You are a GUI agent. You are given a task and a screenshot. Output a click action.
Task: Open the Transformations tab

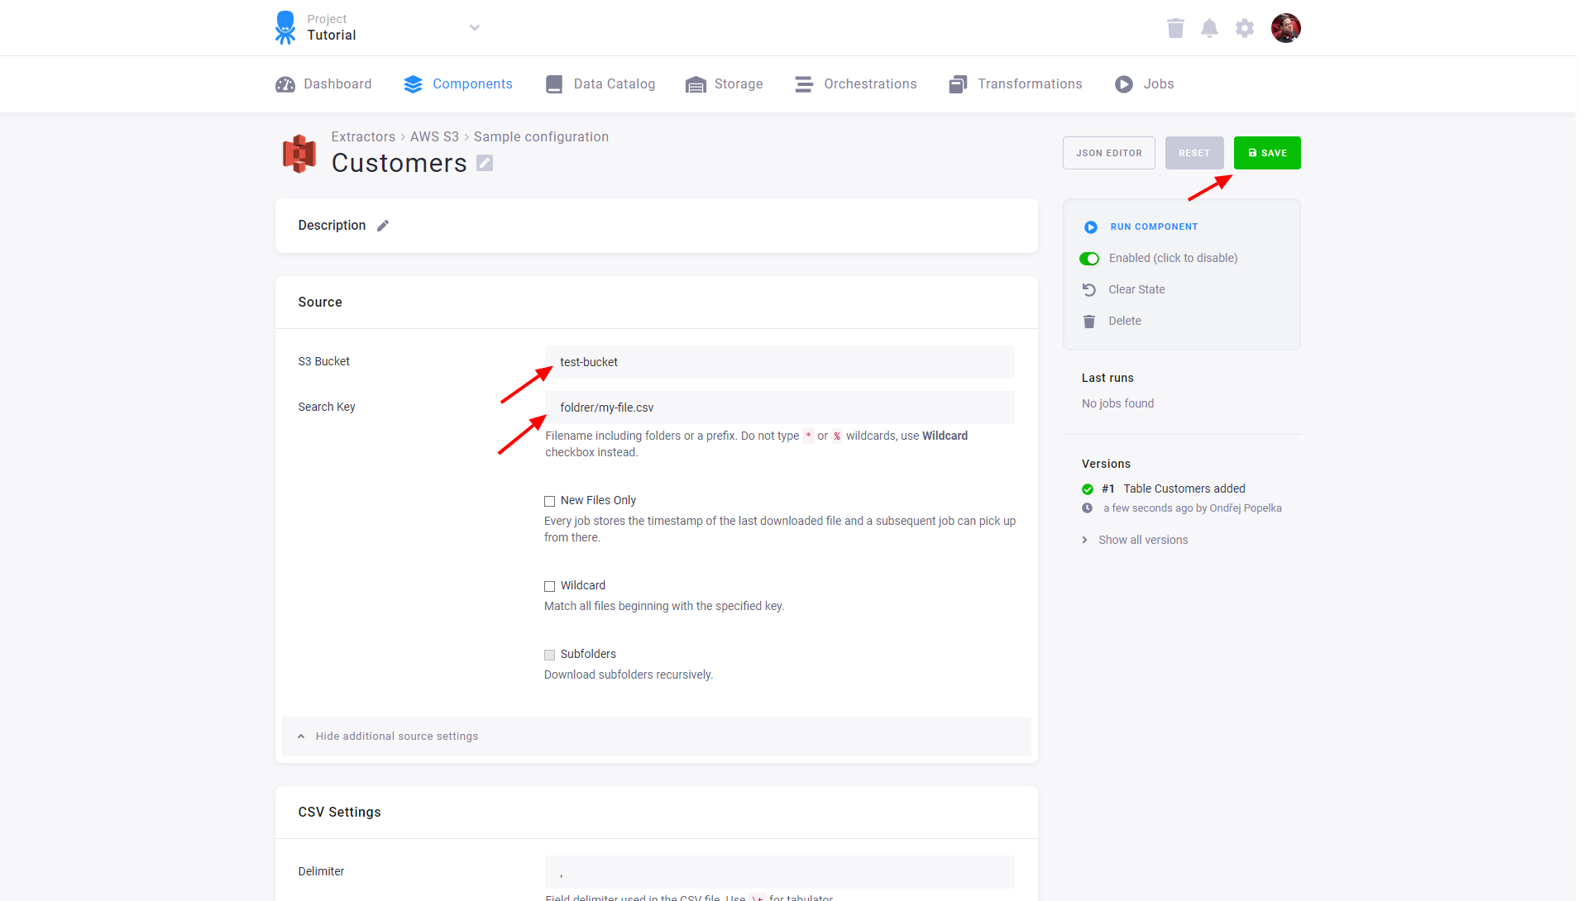coord(1016,84)
